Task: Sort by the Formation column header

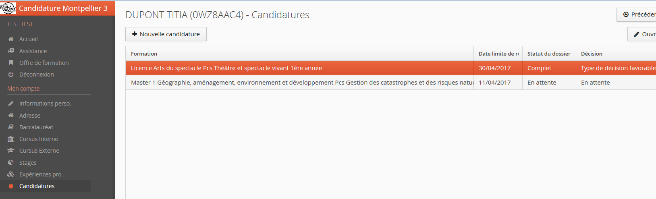Action: (x=144, y=54)
